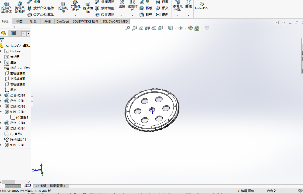Open dropdown under 参考几何体
The image size is (303, 194).
178,15
